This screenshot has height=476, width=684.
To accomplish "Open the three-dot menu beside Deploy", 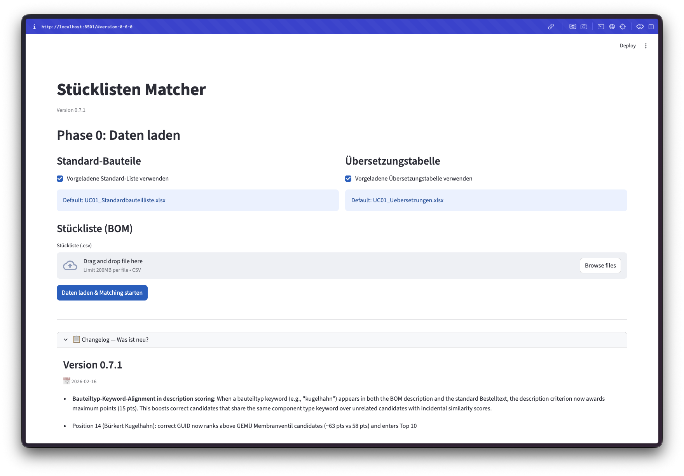I will pos(646,45).
